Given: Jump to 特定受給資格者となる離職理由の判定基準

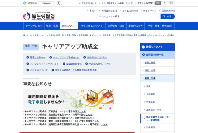Looking at the screenshot, I should (x=76, y=70).
